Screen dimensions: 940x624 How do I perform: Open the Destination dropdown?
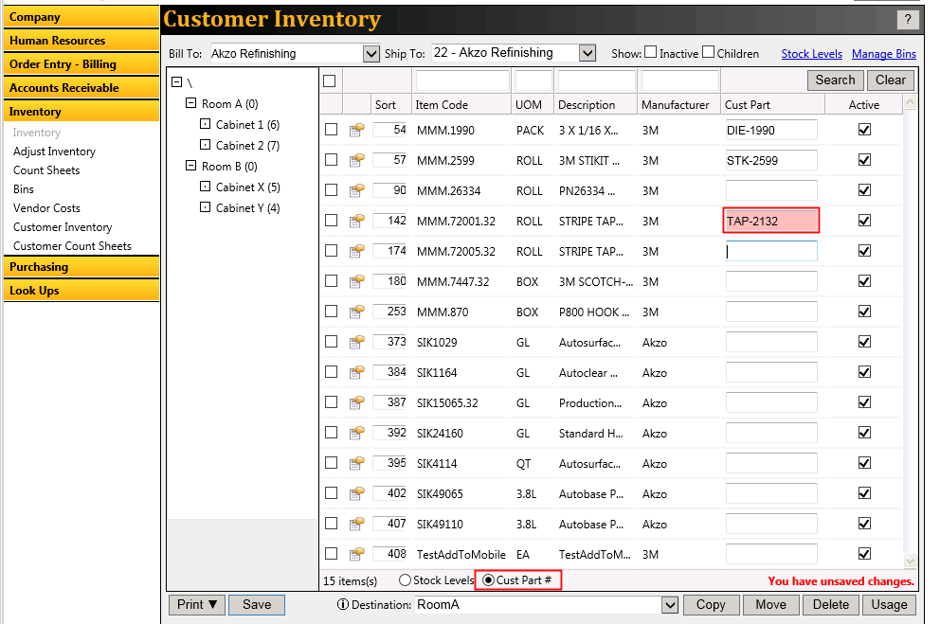(670, 604)
